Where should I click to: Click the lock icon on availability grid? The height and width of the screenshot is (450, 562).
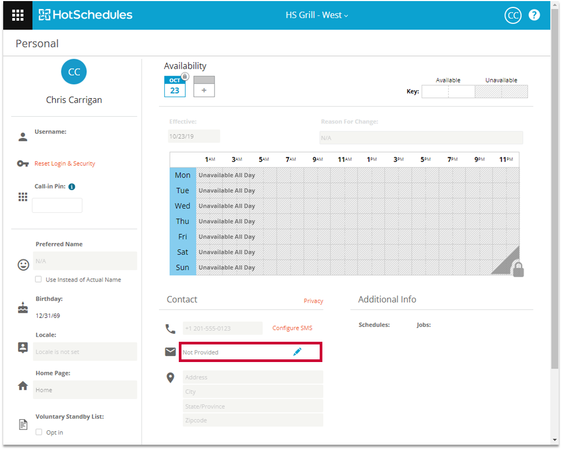(x=517, y=268)
